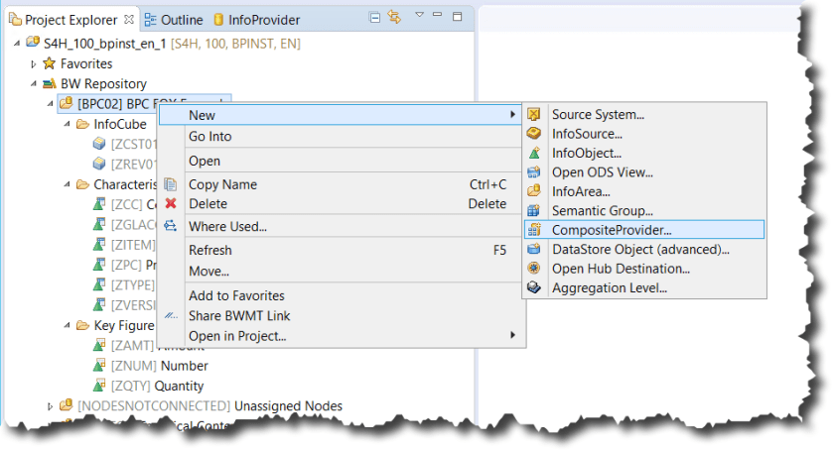Click the Open Hub Destination icon
The width and height of the screenshot is (834, 450).
534,269
